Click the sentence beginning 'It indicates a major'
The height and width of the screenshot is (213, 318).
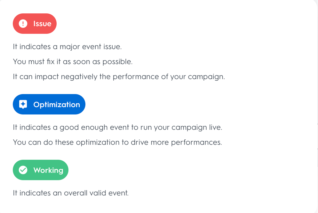(x=67, y=47)
